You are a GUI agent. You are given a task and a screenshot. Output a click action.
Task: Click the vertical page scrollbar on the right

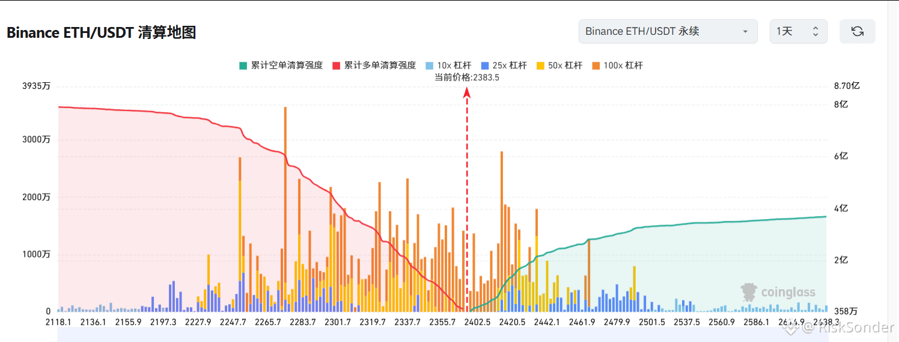click(x=894, y=171)
